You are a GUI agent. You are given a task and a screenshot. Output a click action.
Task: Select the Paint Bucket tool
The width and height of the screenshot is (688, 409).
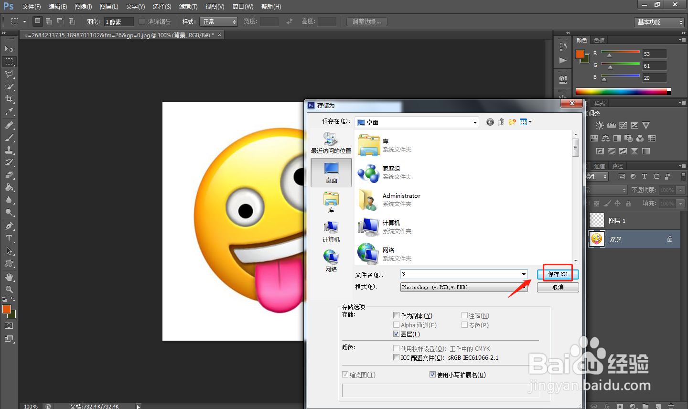point(9,187)
